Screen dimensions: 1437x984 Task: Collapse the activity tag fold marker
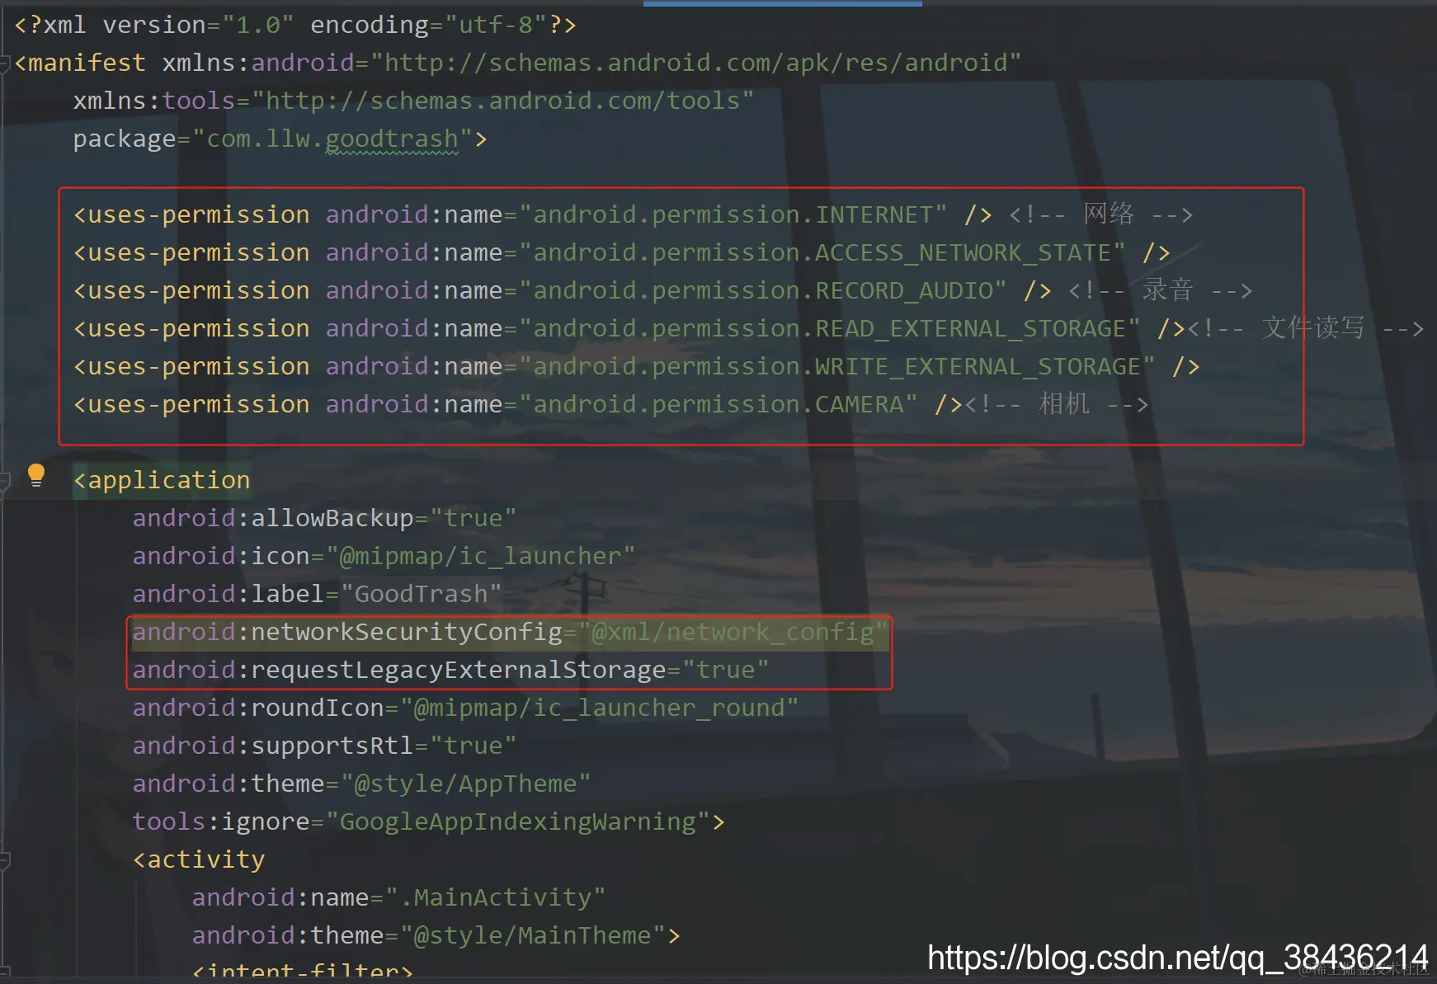tap(4, 860)
